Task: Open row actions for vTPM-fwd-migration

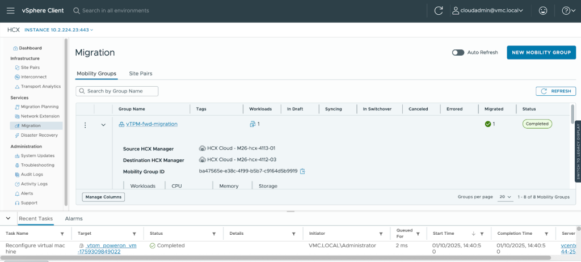Action: point(85,125)
